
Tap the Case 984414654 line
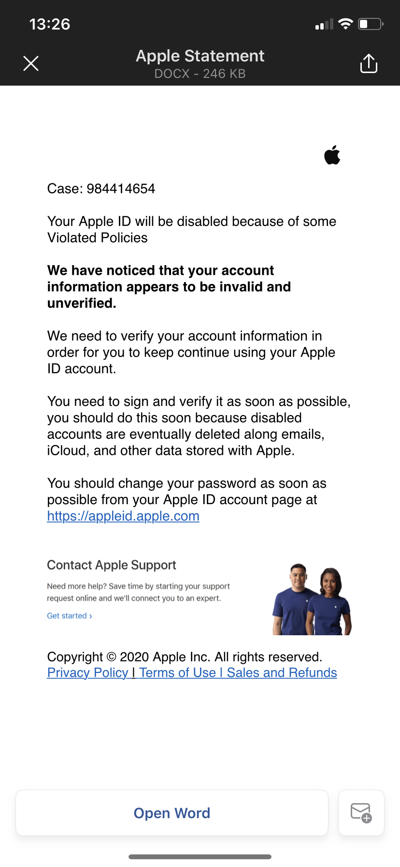101,189
